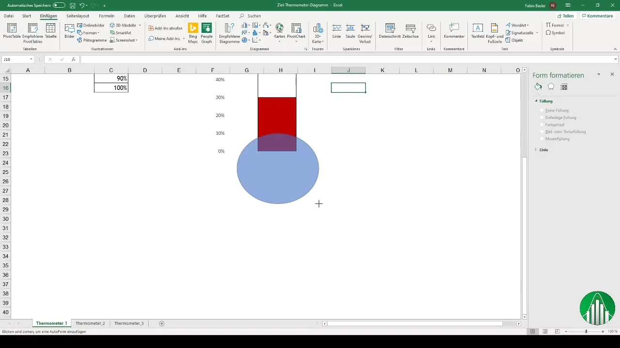Insert Gewinn/Verlust sparkline
This screenshot has height=348, width=620.
click(x=365, y=33)
